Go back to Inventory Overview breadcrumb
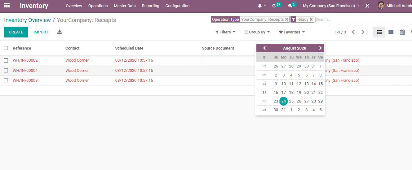The height and width of the screenshot is (170, 412). coord(27,20)
